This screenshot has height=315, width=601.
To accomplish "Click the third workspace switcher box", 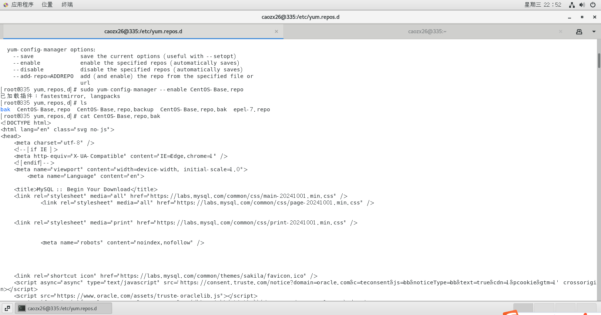I will (x=565, y=308).
